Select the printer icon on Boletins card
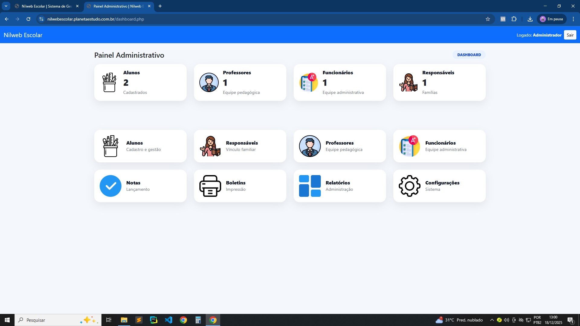 coord(210,186)
